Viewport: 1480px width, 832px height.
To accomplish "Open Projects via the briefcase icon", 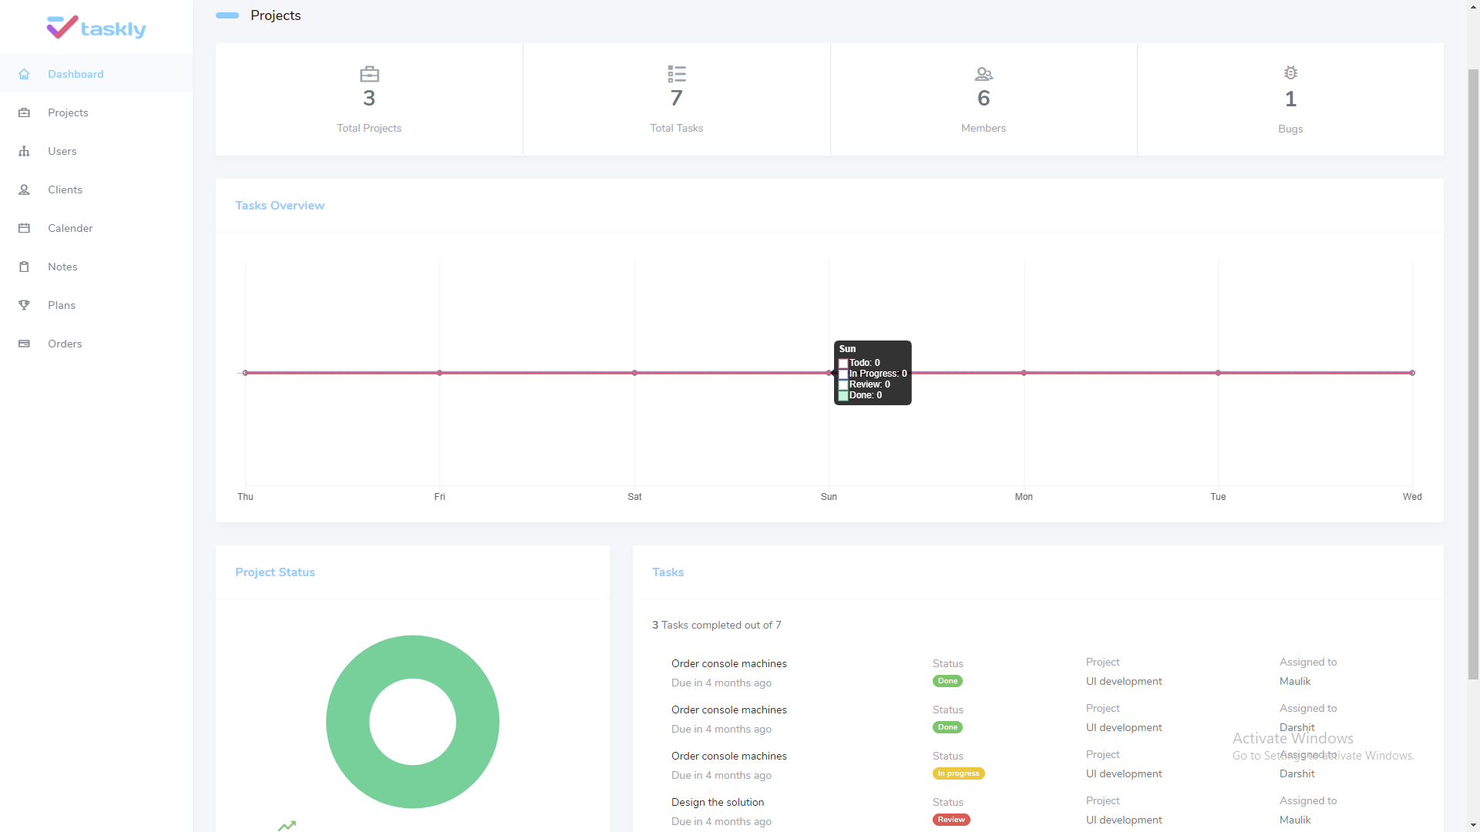I will coord(24,112).
